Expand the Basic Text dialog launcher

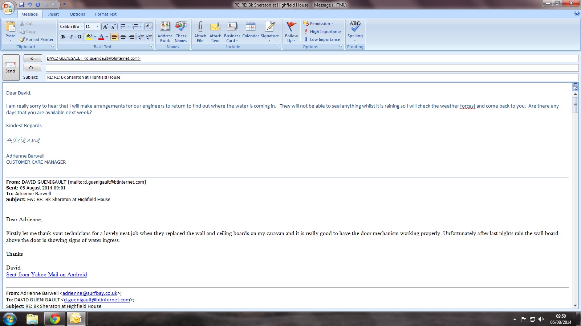[151, 47]
